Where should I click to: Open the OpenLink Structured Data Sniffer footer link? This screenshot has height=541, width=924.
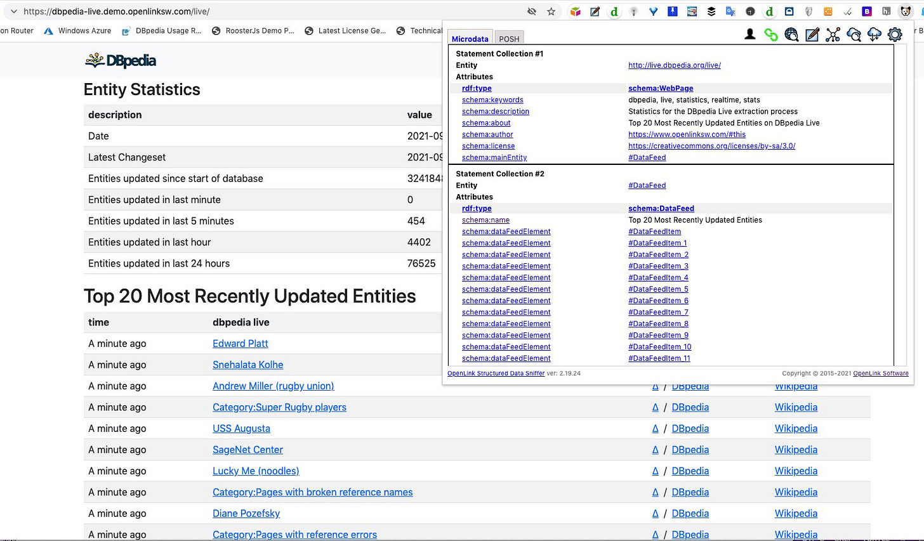pyautogui.click(x=496, y=374)
